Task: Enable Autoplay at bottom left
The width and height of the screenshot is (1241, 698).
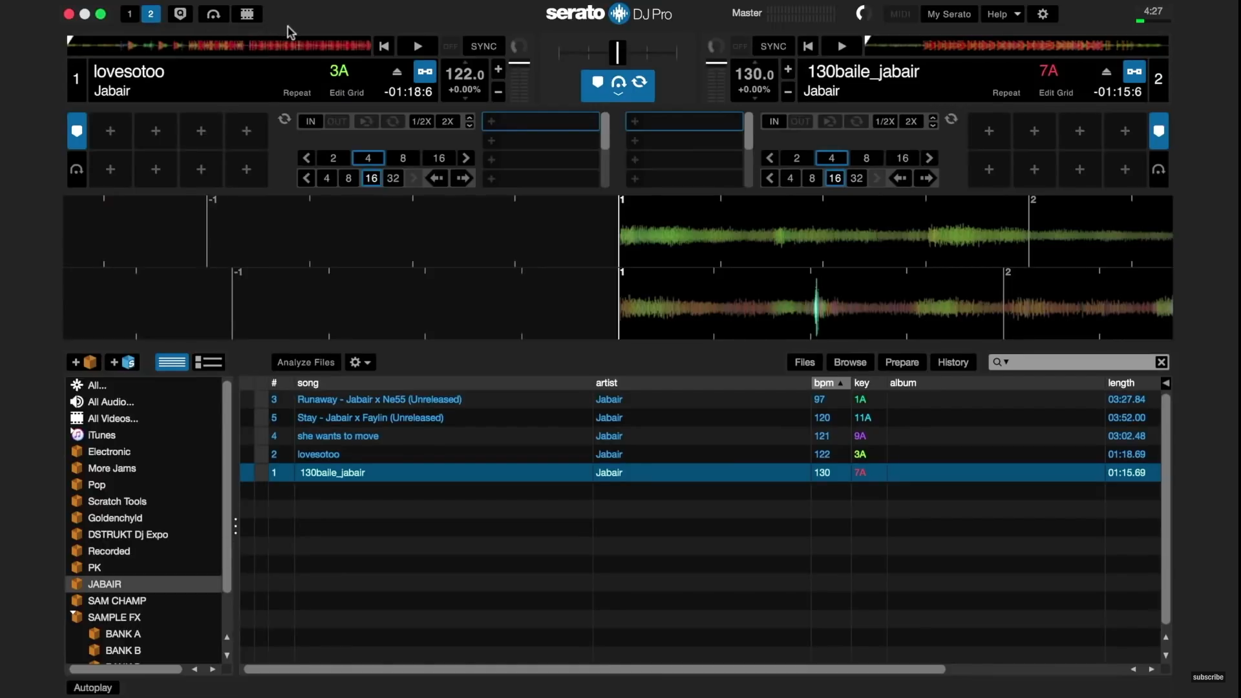Action: point(92,688)
